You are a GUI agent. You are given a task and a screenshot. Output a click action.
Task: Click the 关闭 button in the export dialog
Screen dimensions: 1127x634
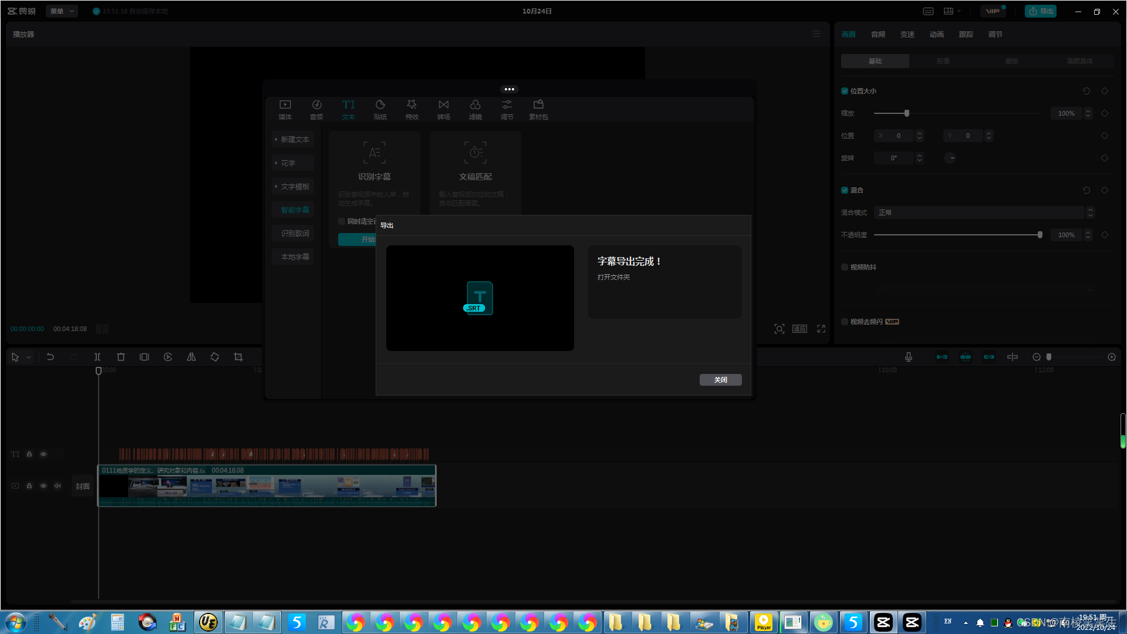coord(720,380)
